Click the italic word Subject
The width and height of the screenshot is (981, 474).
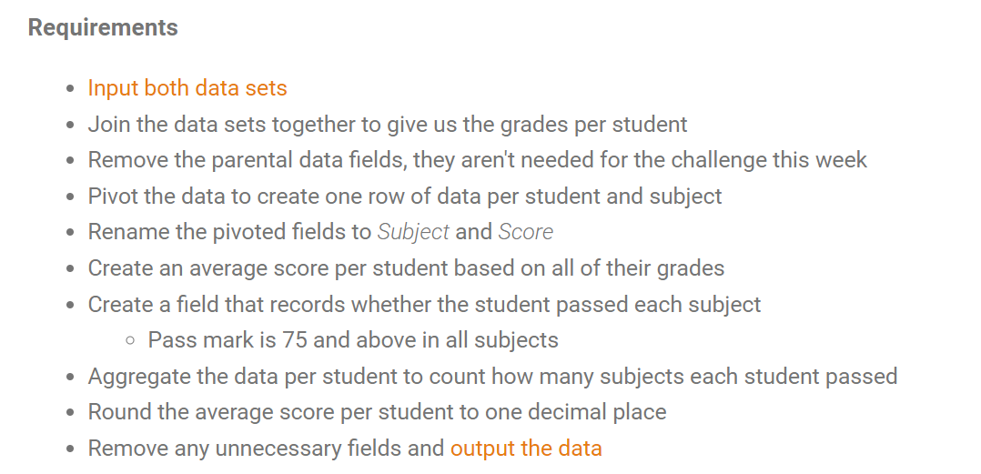413,232
